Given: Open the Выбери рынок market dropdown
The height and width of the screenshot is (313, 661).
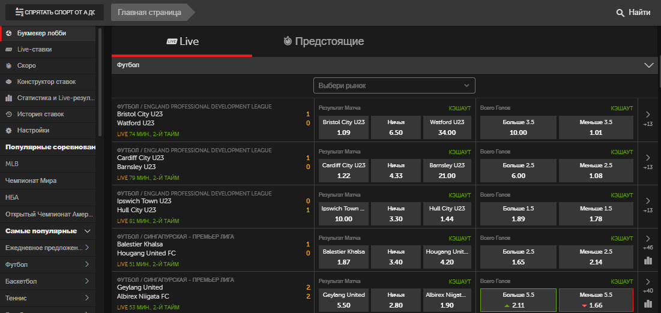Looking at the screenshot, I should pyautogui.click(x=394, y=86).
